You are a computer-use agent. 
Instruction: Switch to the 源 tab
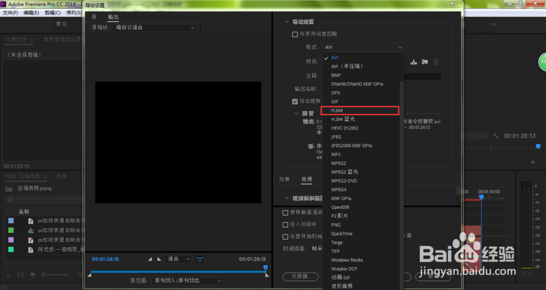pyautogui.click(x=94, y=17)
